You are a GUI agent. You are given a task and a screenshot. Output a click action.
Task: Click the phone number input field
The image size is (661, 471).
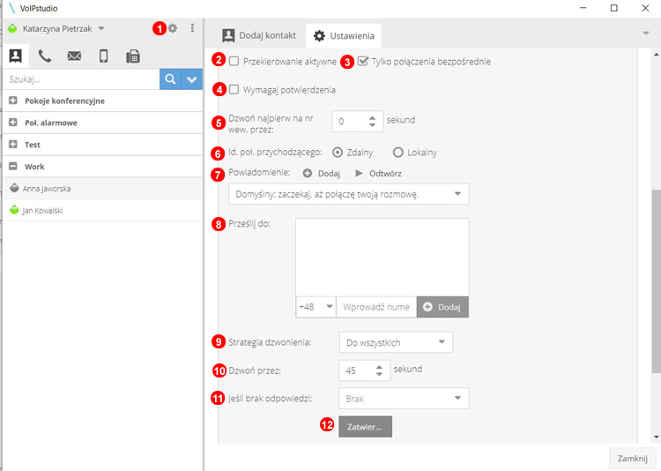click(x=375, y=307)
